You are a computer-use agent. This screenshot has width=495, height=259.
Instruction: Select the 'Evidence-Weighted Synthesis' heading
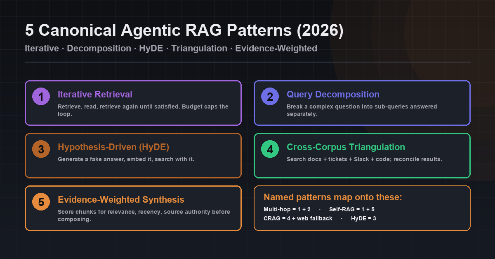121,200
